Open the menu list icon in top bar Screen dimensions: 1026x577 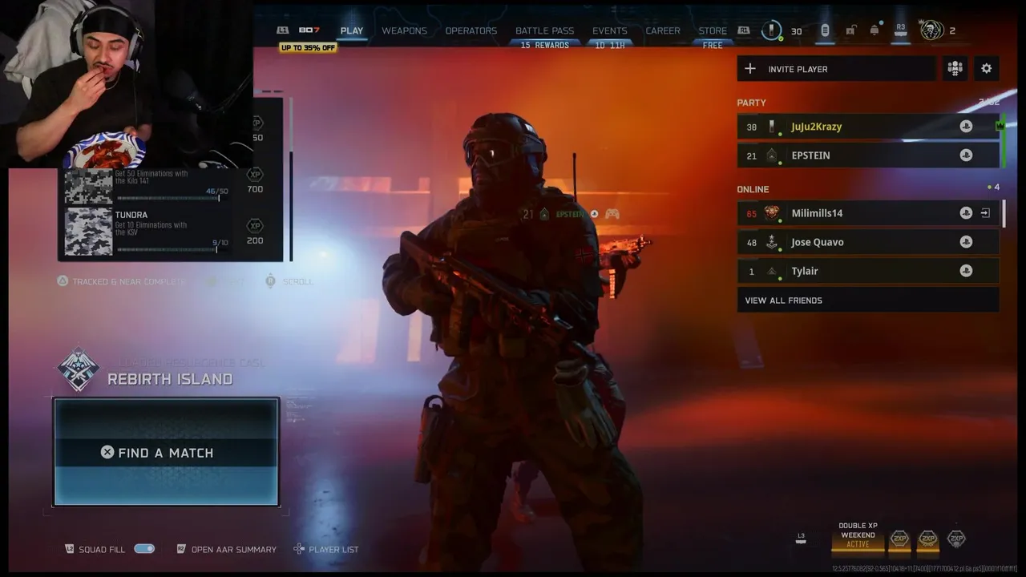[x=825, y=30]
